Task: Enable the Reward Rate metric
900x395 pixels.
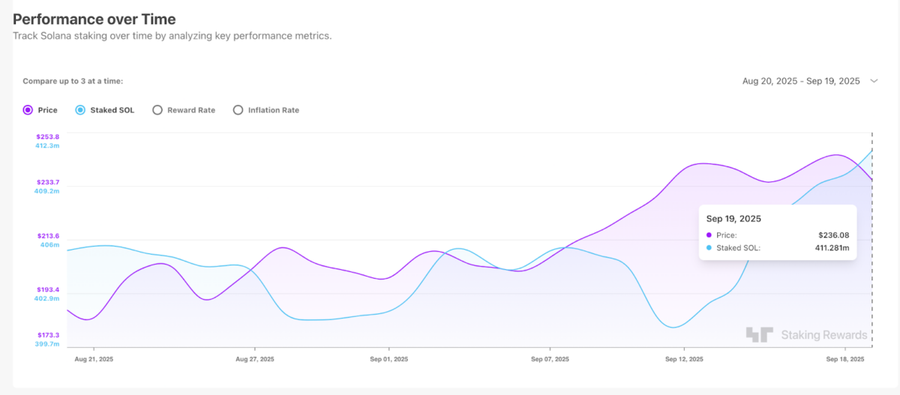Action: coord(157,110)
